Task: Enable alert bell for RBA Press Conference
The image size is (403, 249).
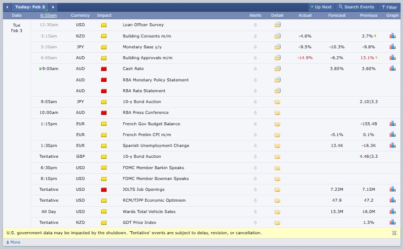Action: coord(255,113)
